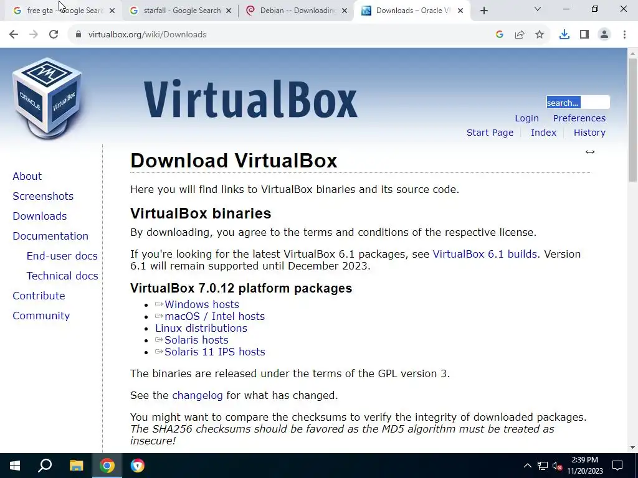638x478 pixels.
Task: Open the network tray icon
Action: pyautogui.click(x=543, y=466)
